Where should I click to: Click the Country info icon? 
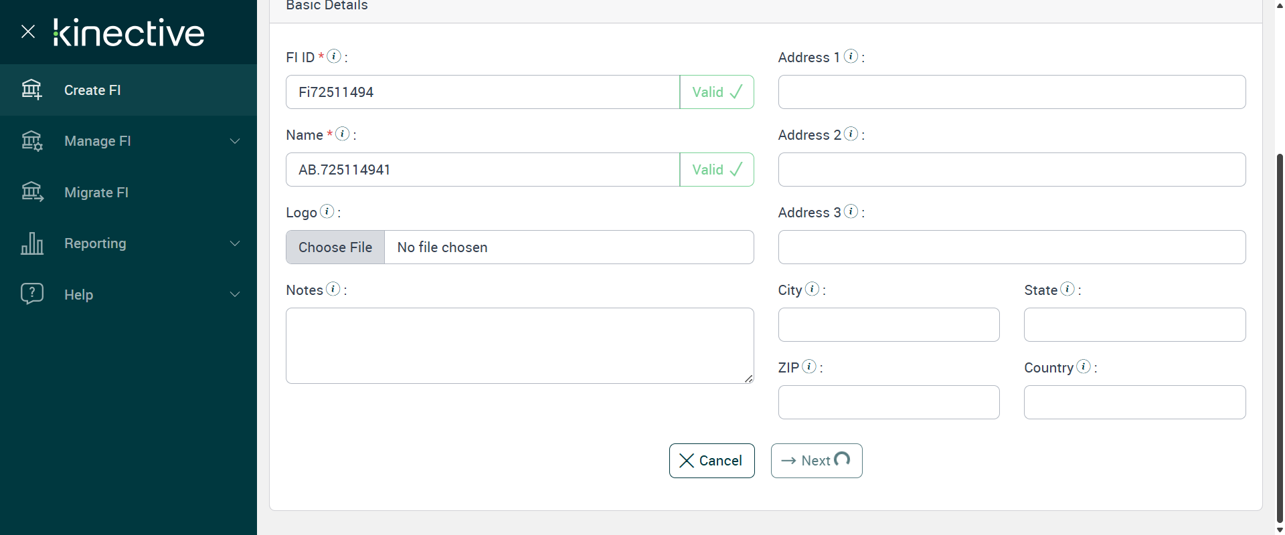pos(1084,366)
